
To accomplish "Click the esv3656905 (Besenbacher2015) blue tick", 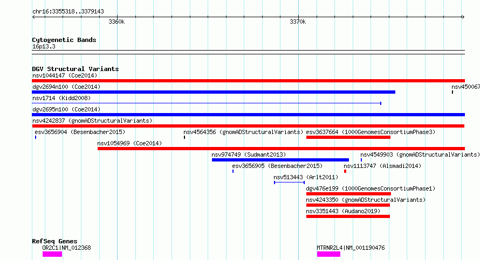I will (x=233, y=171).
